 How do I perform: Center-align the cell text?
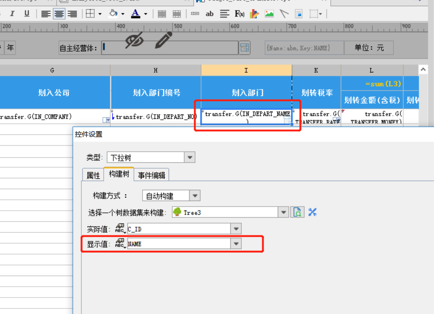point(59,14)
